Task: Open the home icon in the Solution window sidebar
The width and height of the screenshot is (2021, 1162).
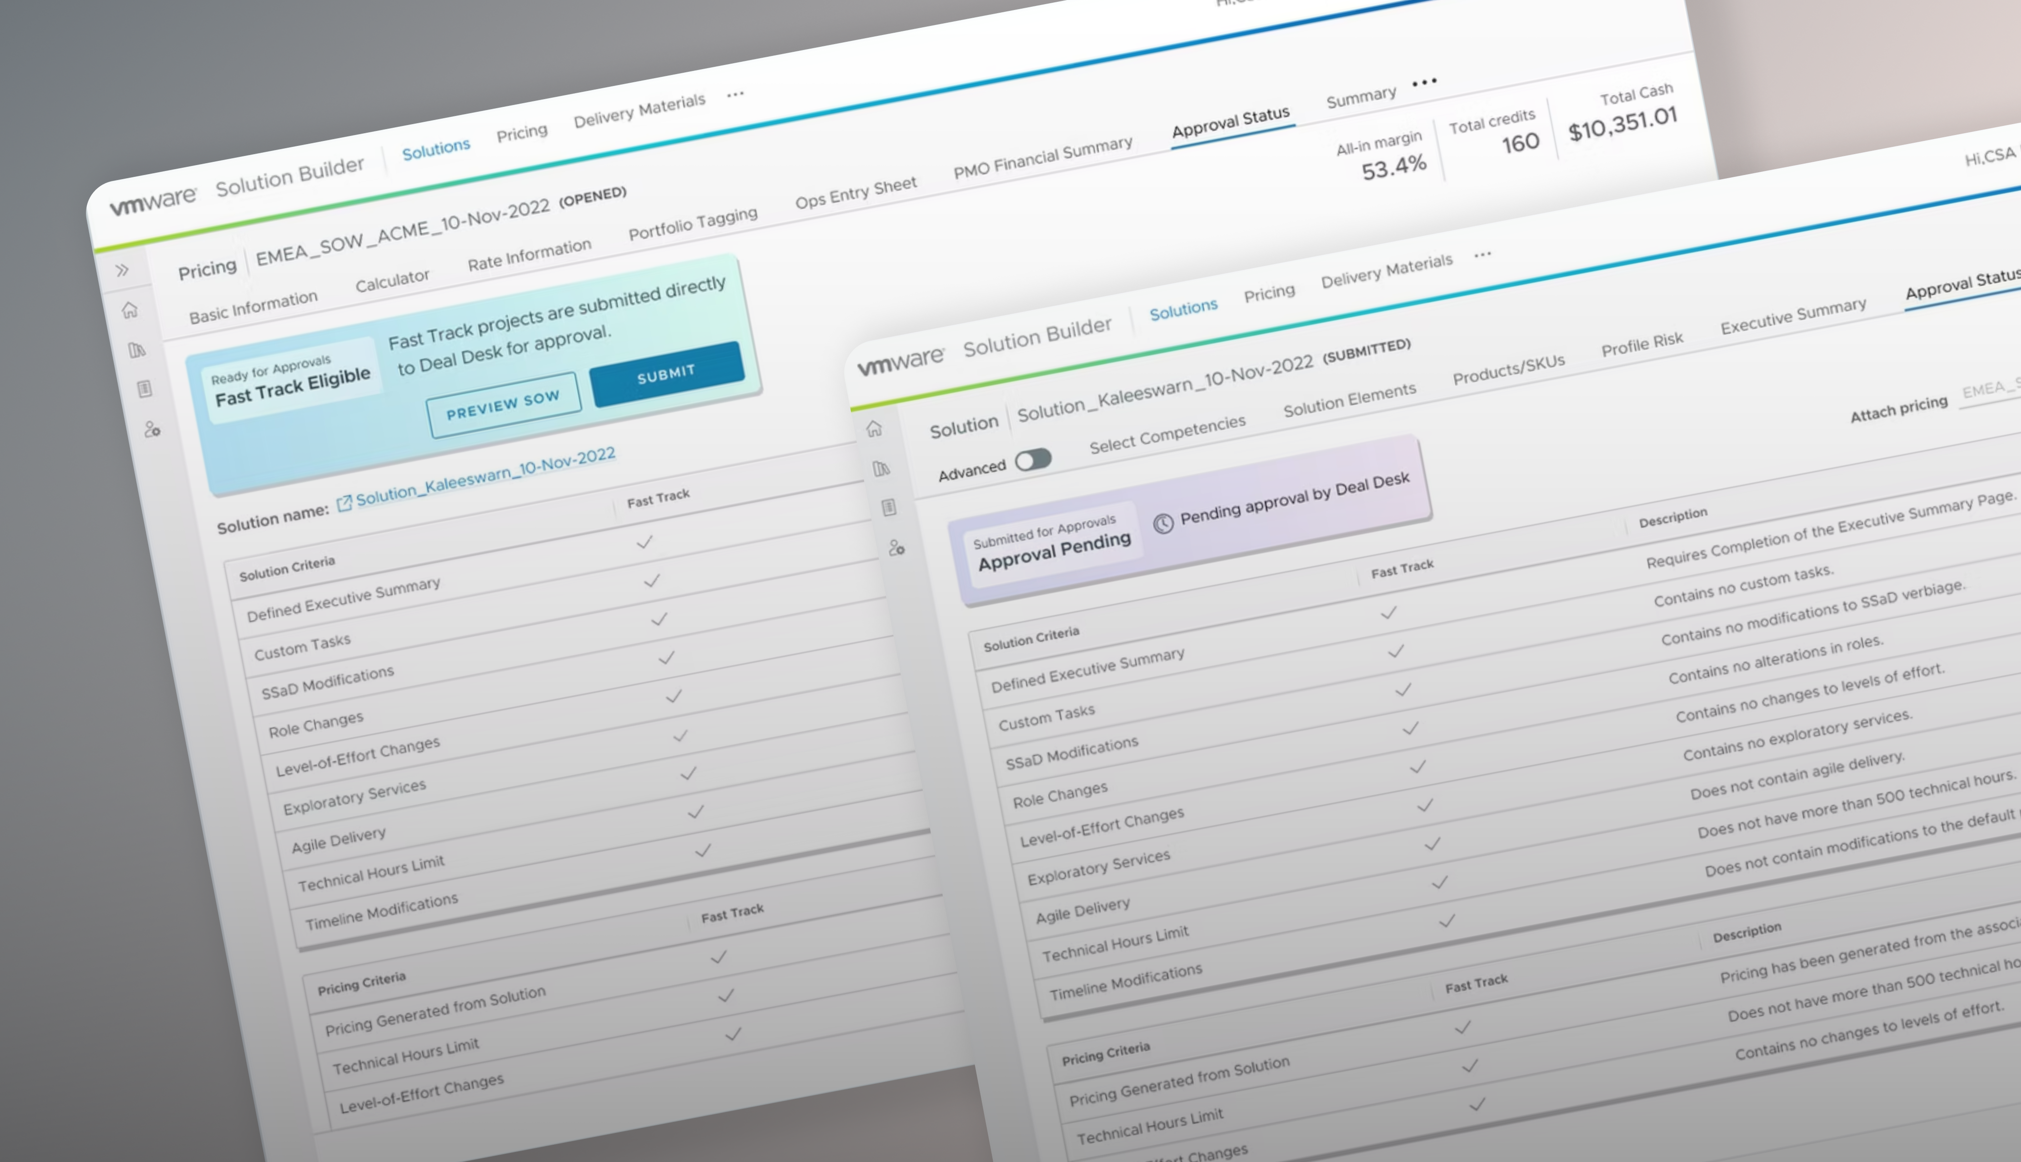Action: click(875, 429)
